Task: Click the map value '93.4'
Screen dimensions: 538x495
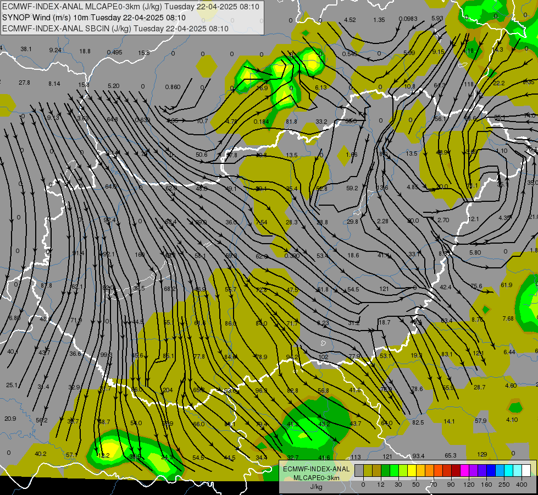Action: [x=418, y=456]
